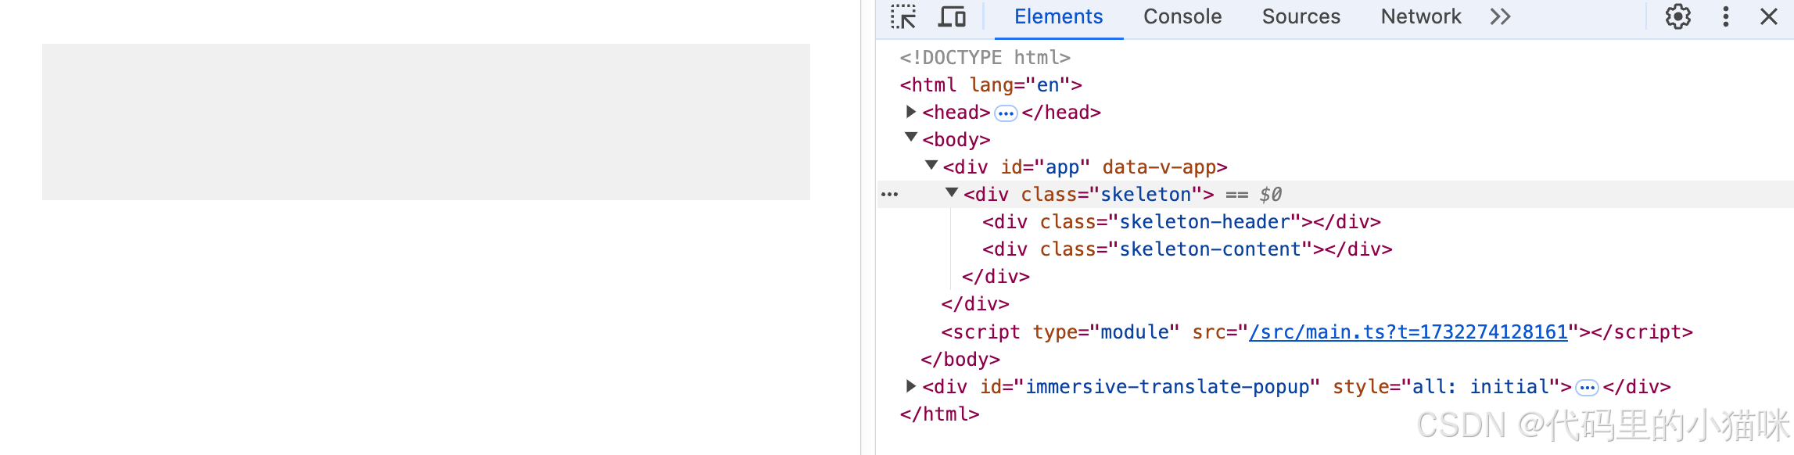Select the closing </body> tag line
This screenshot has height=455, width=1794.
[x=960, y=360]
